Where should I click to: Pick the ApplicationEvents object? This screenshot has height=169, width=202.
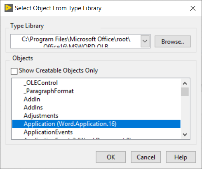(x=48, y=132)
